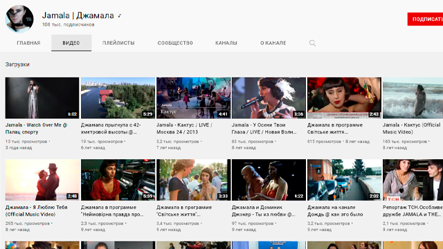443x249 pixels.
Task: Click title 'Джамала в программе Світське життя...' in the first row
Action: pyautogui.click(x=335, y=129)
